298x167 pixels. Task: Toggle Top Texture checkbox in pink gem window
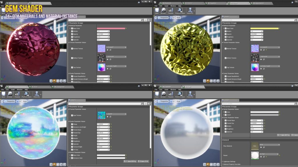click(72, 67)
